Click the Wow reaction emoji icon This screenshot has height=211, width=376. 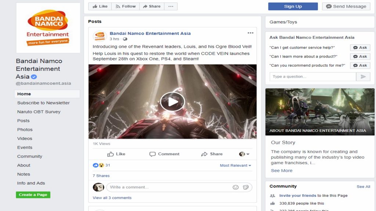[x=101, y=165]
